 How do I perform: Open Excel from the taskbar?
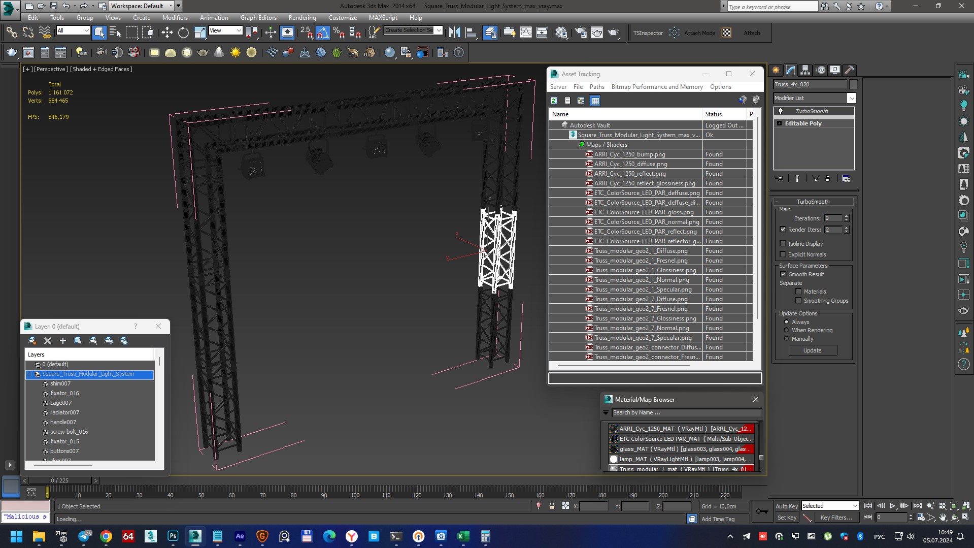[463, 536]
